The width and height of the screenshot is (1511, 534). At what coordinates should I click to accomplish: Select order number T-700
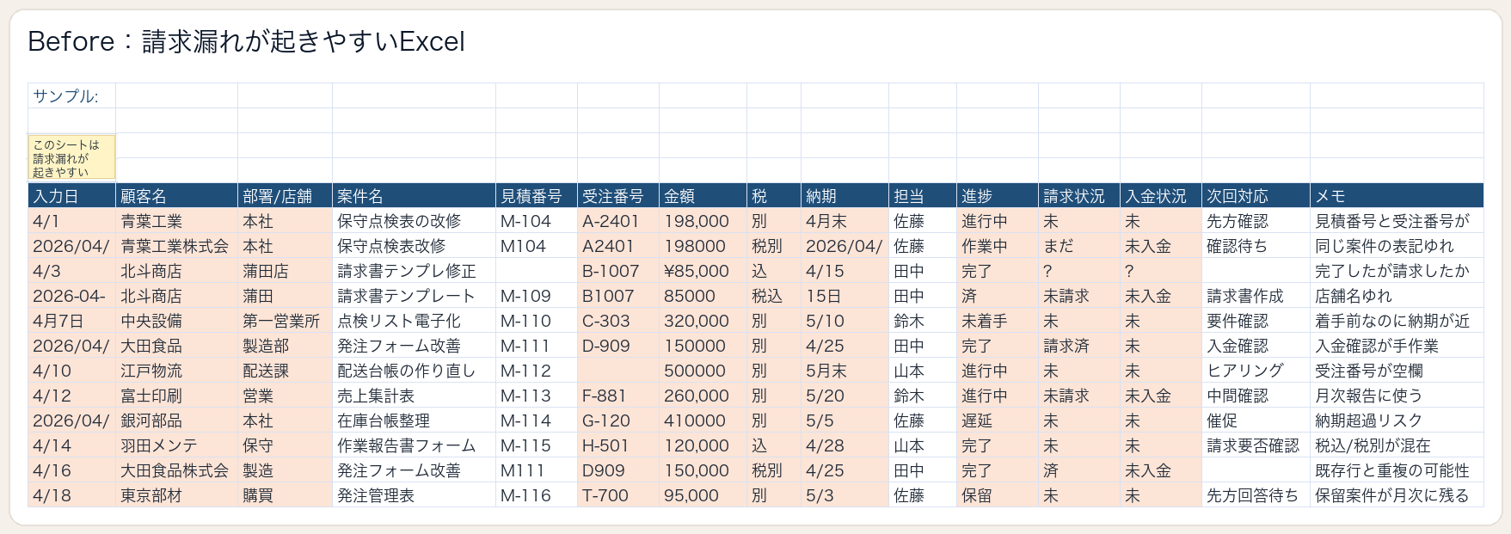pos(618,495)
